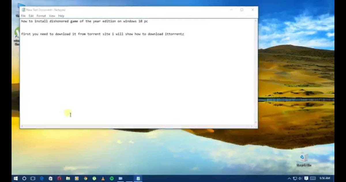Open the clock showing 6:56 AM
The width and height of the screenshot is (346, 182).
325,179
